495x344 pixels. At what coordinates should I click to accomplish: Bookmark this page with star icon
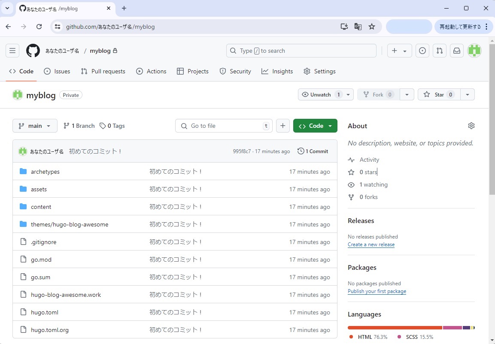click(371, 27)
